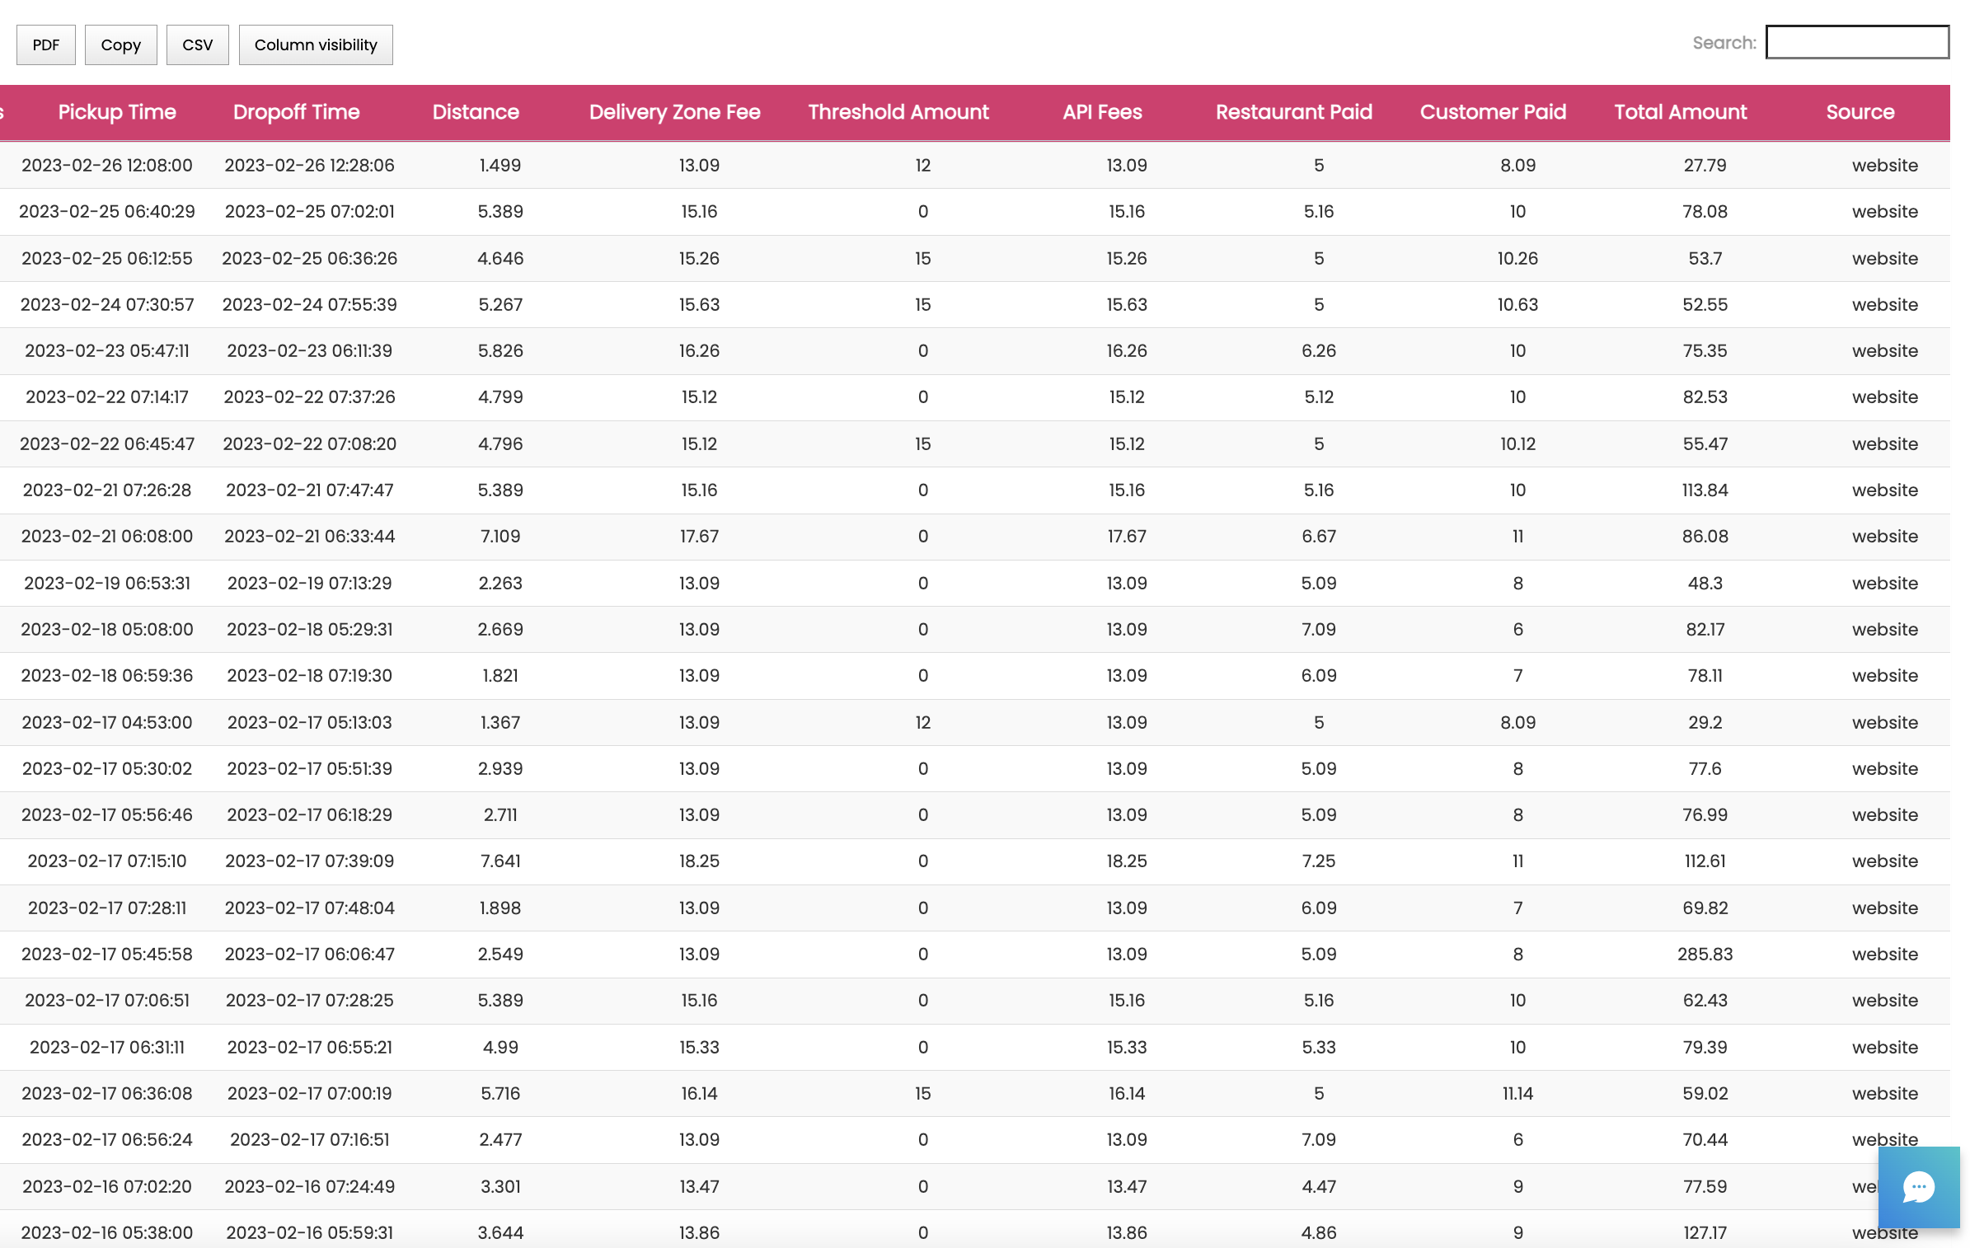Image resolution: width=1970 pixels, height=1248 pixels.
Task: Open the chat support widget
Action: point(1918,1187)
